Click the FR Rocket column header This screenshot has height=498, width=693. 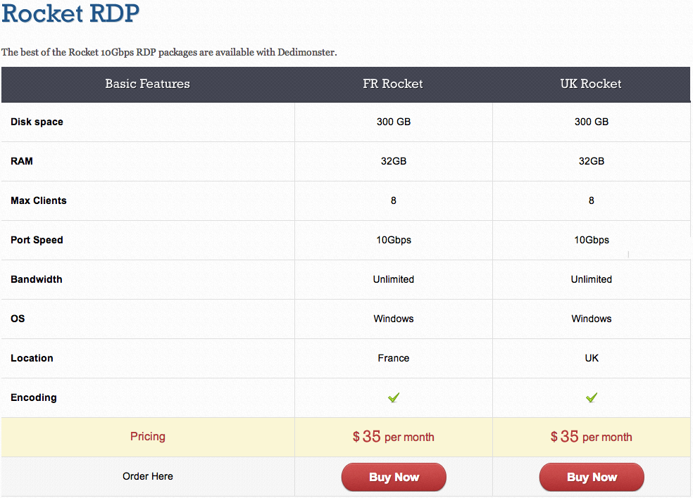tap(393, 84)
